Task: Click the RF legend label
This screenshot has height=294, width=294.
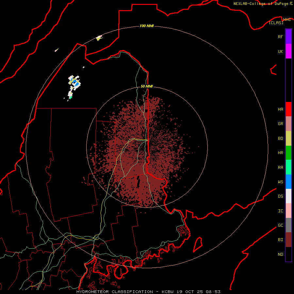Action: (x=280, y=37)
